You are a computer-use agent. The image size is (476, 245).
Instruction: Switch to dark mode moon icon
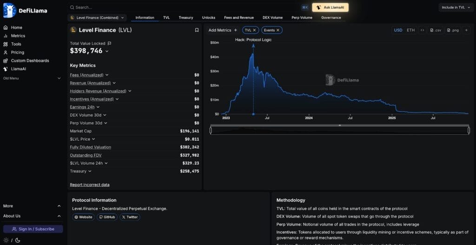coord(18,240)
